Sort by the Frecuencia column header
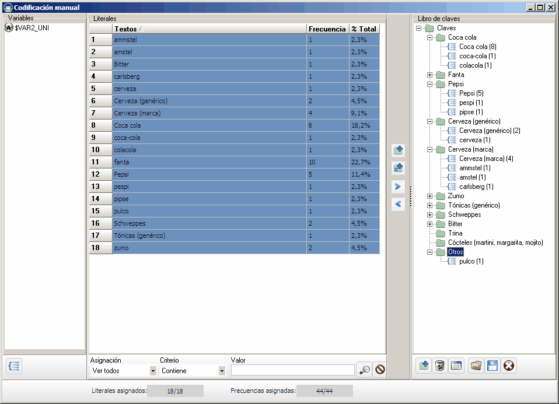The width and height of the screenshot is (559, 404). pyautogui.click(x=327, y=29)
